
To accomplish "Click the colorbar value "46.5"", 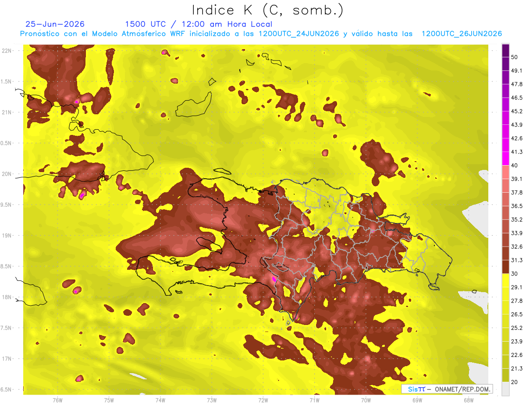I will (x=517, y=98).
